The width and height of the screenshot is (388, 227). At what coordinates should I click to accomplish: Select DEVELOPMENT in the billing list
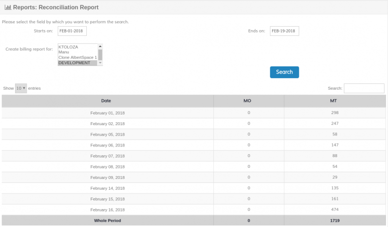(x=77, y=63)
